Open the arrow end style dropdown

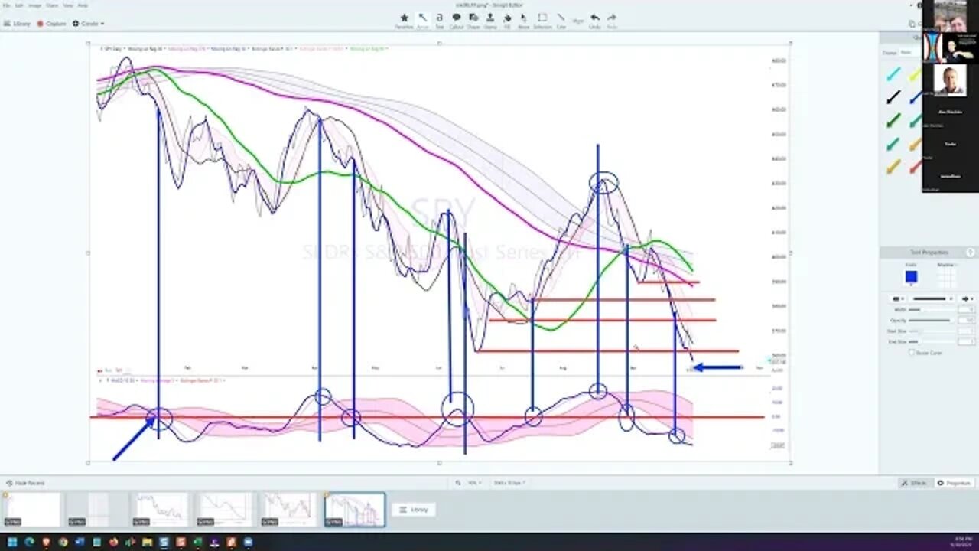coord(968,299)
